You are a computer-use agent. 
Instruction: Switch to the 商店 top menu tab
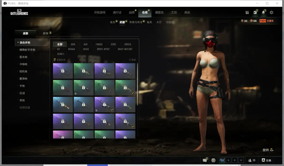[187, 12]
